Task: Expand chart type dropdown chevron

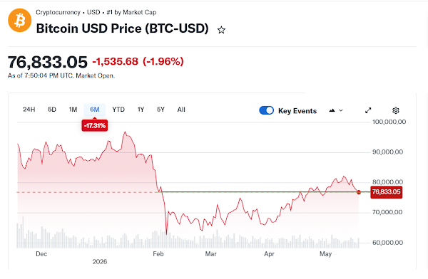Action: [x=341, y=110]
